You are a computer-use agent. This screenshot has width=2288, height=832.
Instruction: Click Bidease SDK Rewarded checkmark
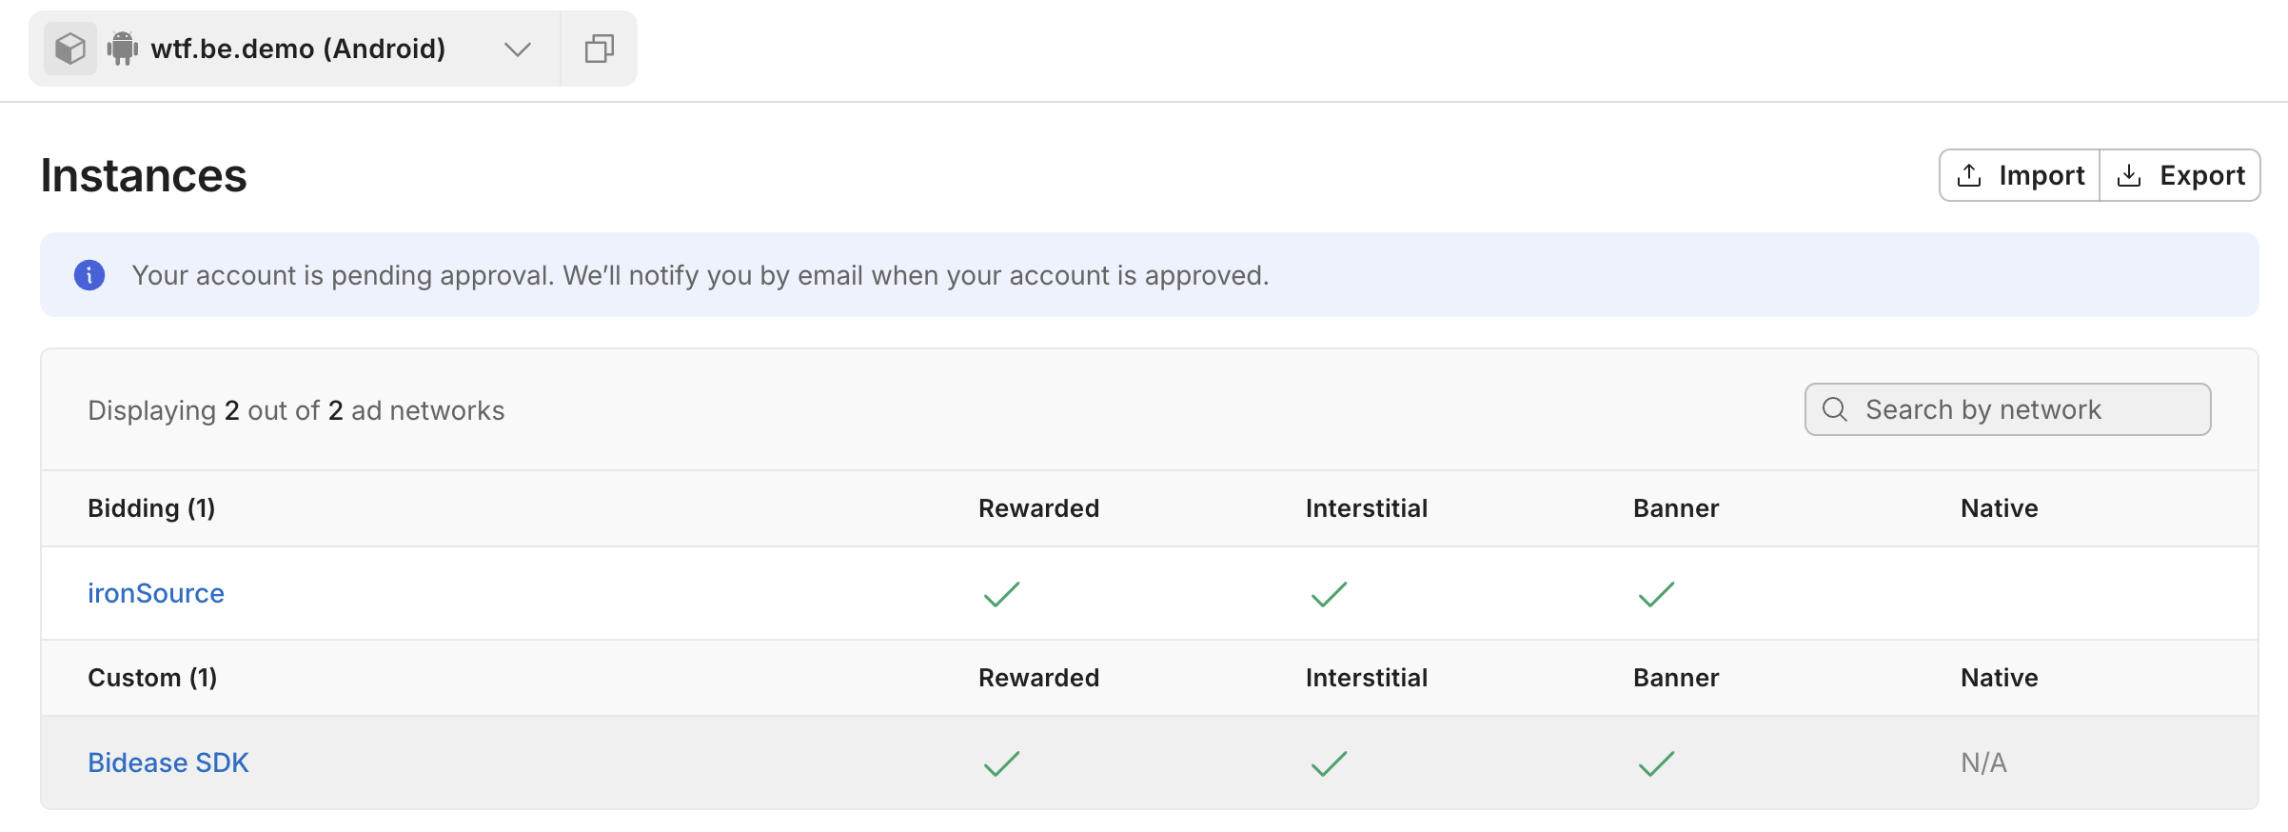1001,763
